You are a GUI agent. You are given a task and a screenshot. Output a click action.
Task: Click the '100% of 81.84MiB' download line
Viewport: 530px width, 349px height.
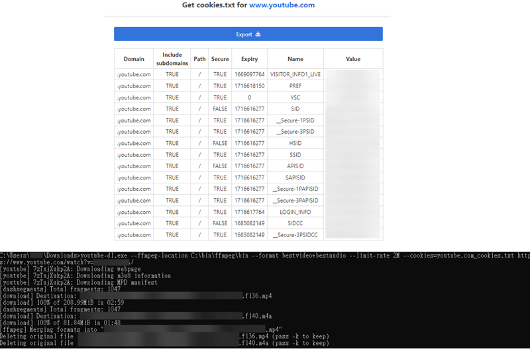60,323
